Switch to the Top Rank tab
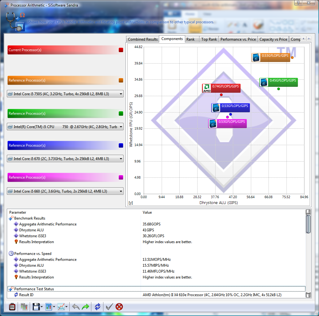 (x=209, y=39)
